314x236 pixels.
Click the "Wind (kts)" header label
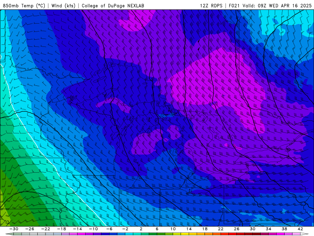(x=63, y=6)
